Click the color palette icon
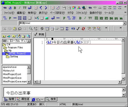The width and height of the screenshot is (128, 107). [74, 8]
